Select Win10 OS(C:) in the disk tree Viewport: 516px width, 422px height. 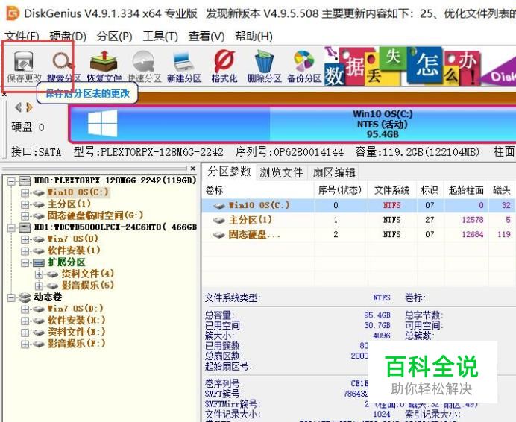[78, 192]
